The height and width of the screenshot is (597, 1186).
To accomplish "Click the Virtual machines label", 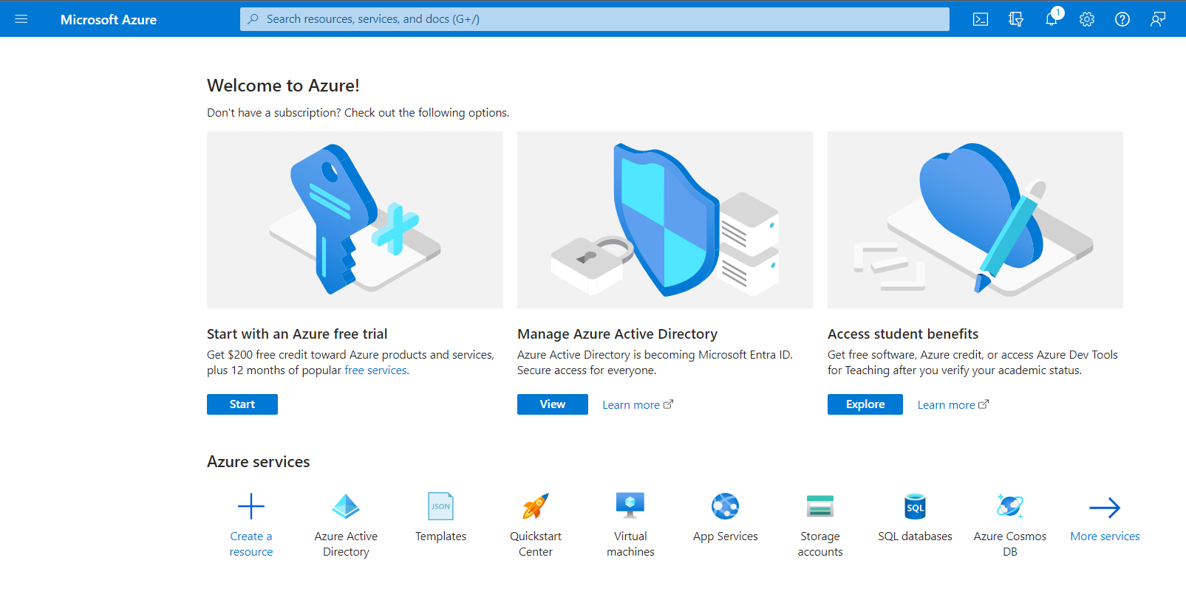I will 630,544.
